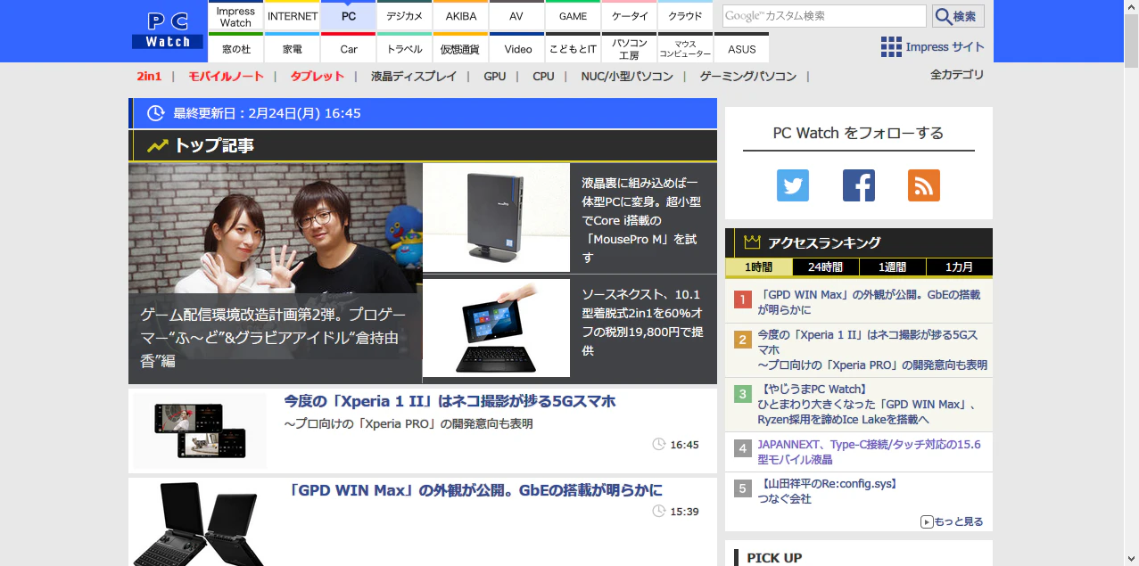This screenshot has height=566, width=1139.
Task: Open the パソコン工房 nav tab
Action: tap(629, 48)
